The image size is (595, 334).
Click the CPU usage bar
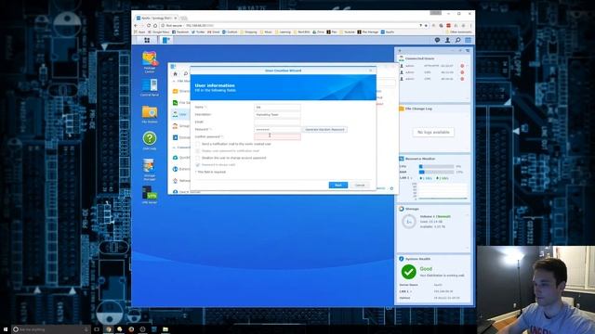coord(436,166)
